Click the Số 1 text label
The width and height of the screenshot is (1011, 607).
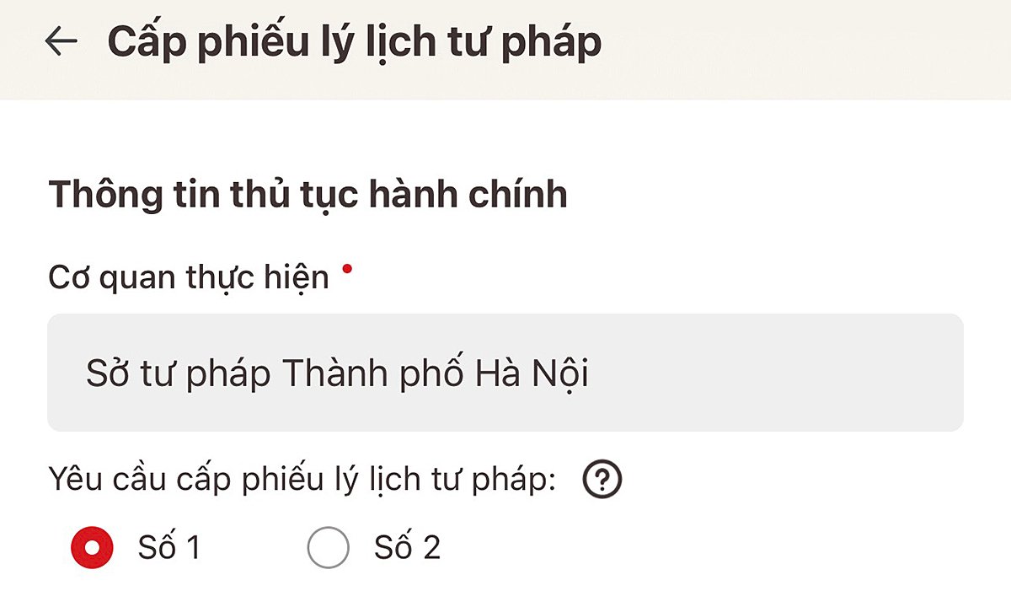(x=168, y=548)
